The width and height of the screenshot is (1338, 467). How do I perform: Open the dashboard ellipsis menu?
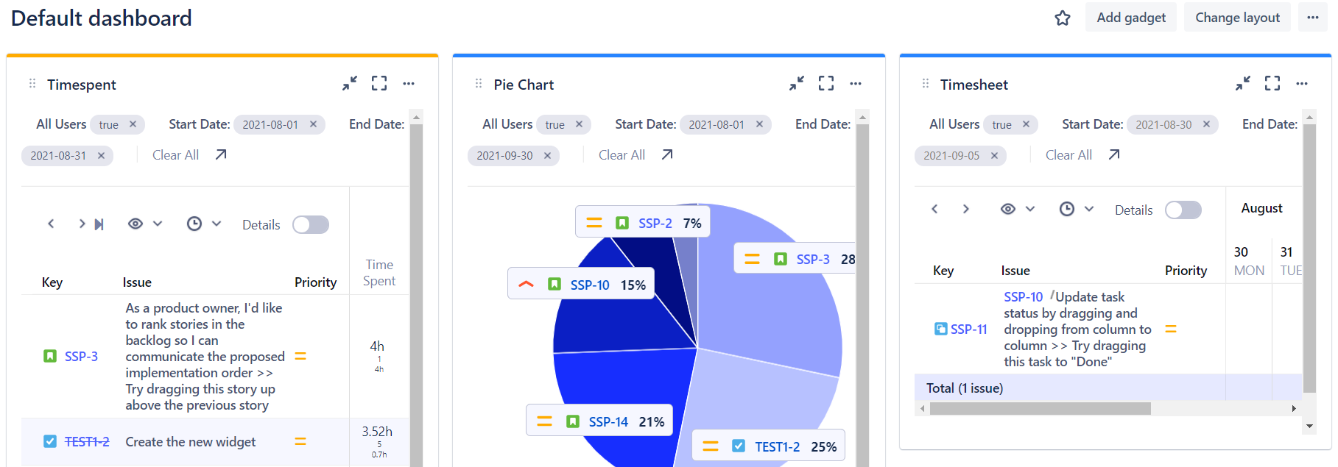1314,17
